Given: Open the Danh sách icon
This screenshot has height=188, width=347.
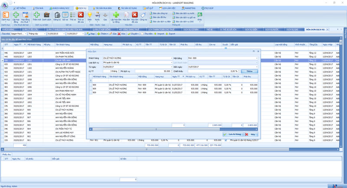Looking at the screenshot, I should [46, 16].
